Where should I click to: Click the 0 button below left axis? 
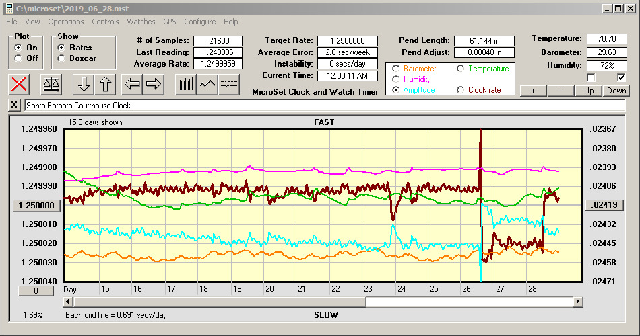click(x=36, y=291)
